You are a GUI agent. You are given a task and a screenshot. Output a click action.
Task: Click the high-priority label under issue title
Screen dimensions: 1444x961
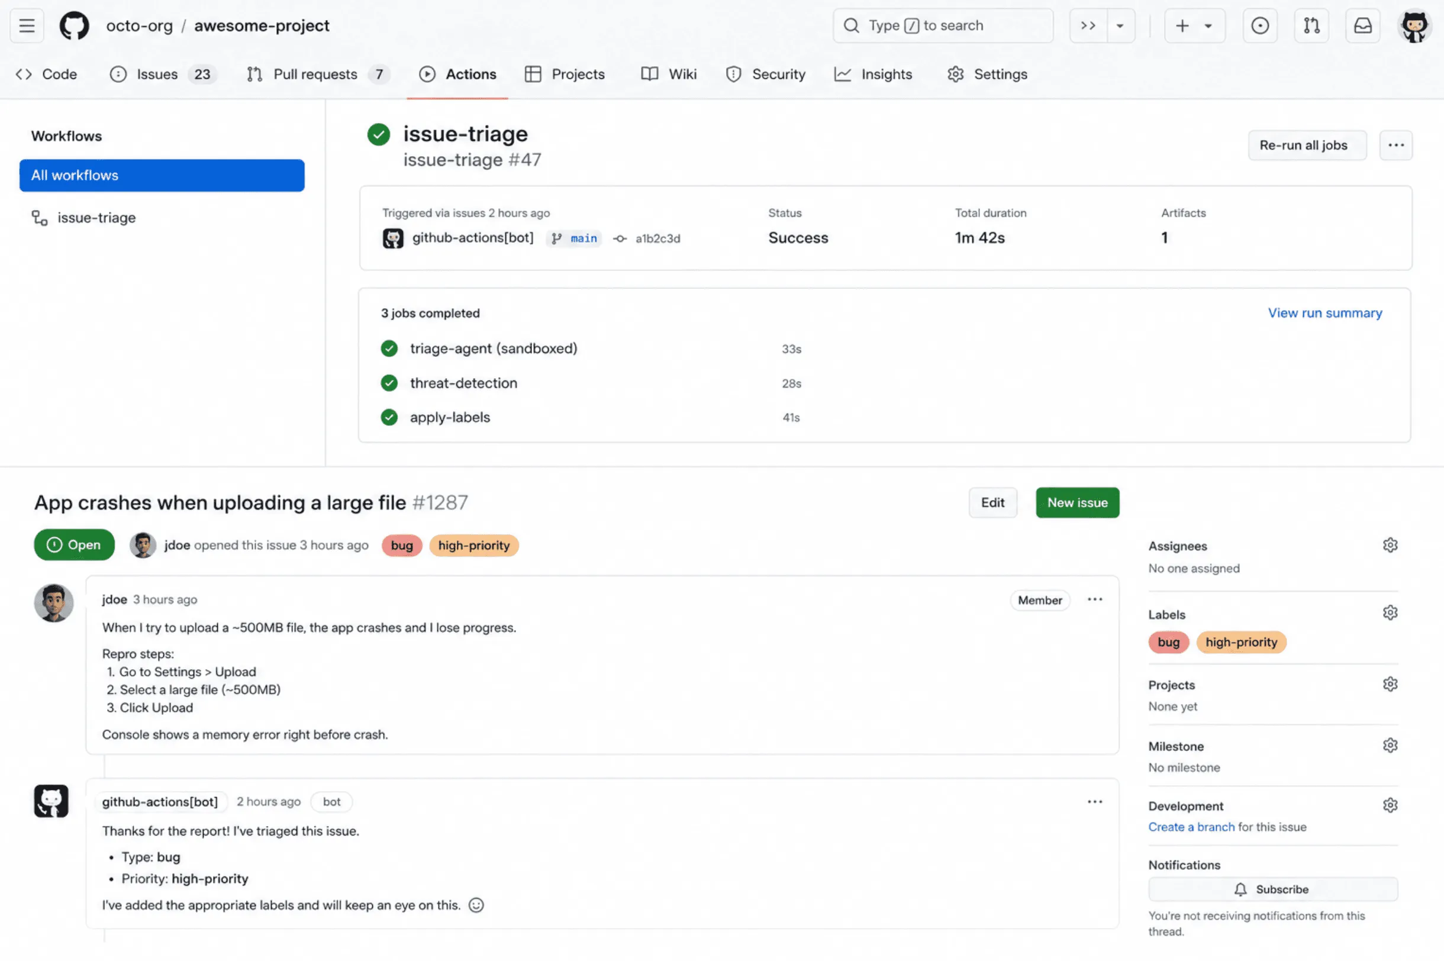point(474,546)
